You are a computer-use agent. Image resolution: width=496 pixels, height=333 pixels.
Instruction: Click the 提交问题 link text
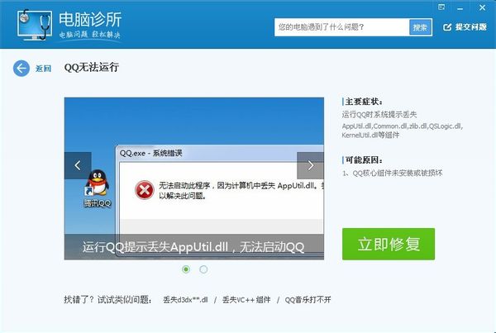(x=470, y=27)
